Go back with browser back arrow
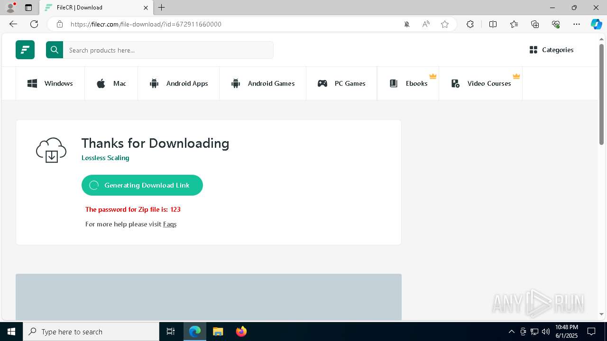The height and width of the screenshot is (341, 607). pyautogui.click(x=13, y=24)
